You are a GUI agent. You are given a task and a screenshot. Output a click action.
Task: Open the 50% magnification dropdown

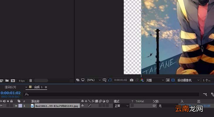coord(94,80)
